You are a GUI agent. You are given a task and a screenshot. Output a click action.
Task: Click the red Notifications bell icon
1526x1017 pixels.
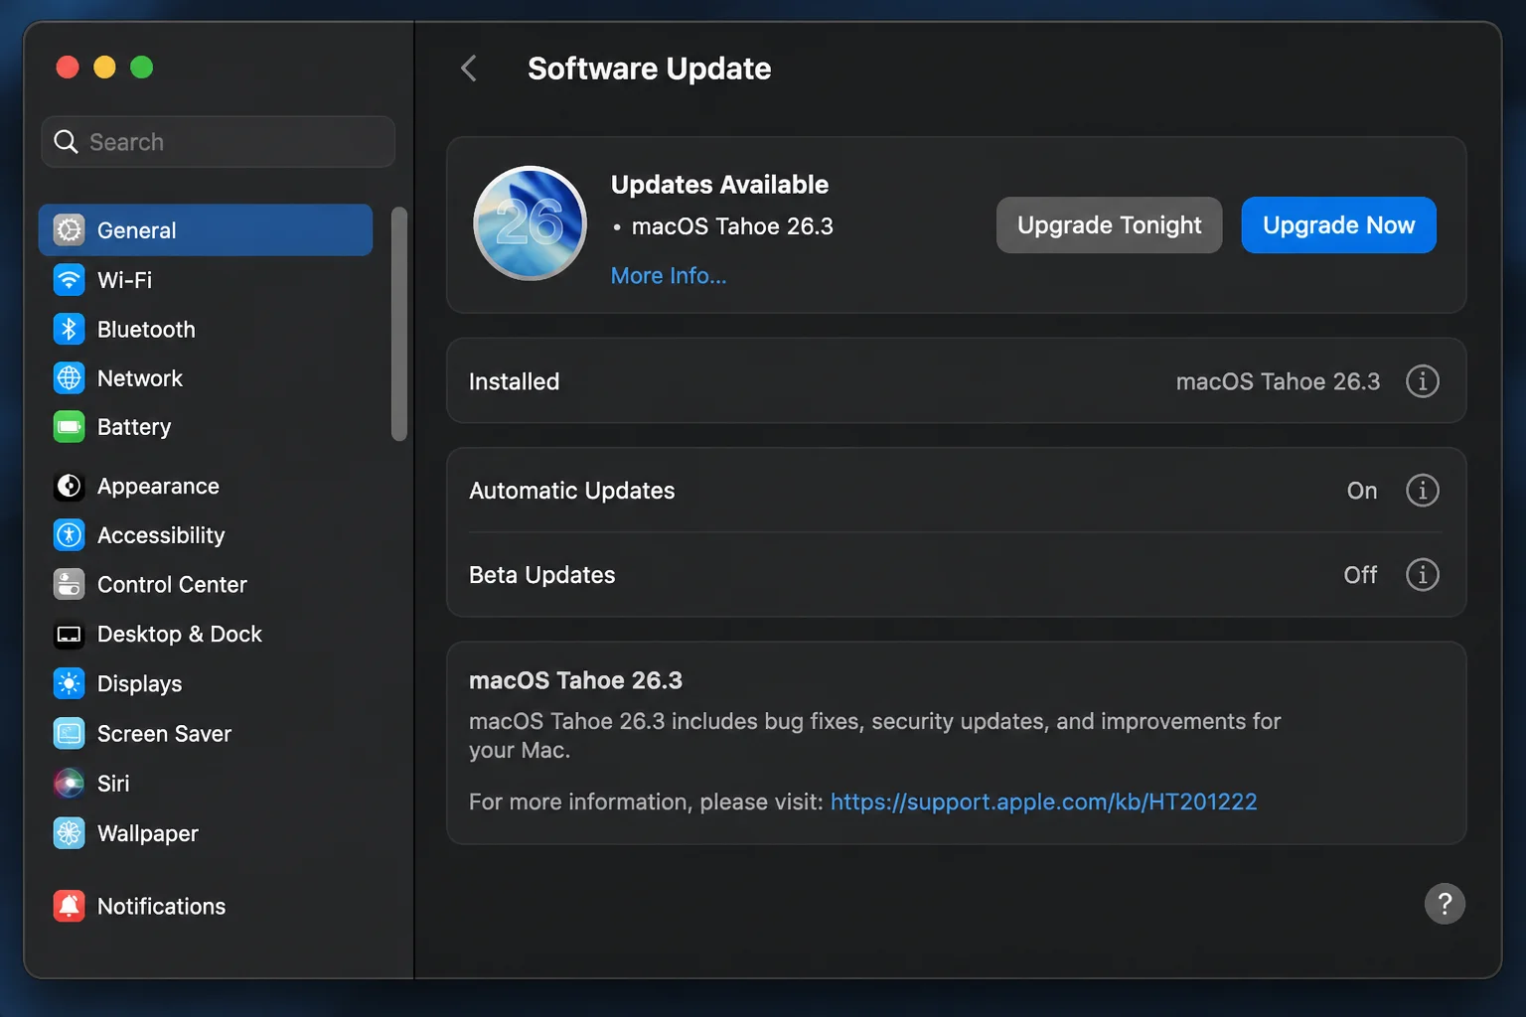click(x=69, y=906)
